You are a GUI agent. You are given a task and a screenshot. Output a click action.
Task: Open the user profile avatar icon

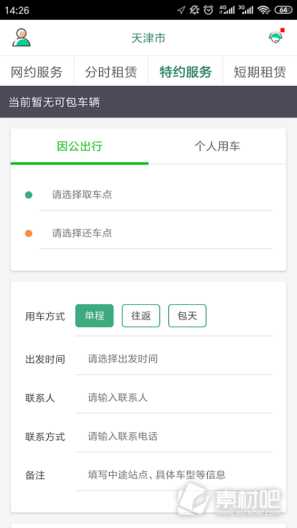(x=22, y=38)
